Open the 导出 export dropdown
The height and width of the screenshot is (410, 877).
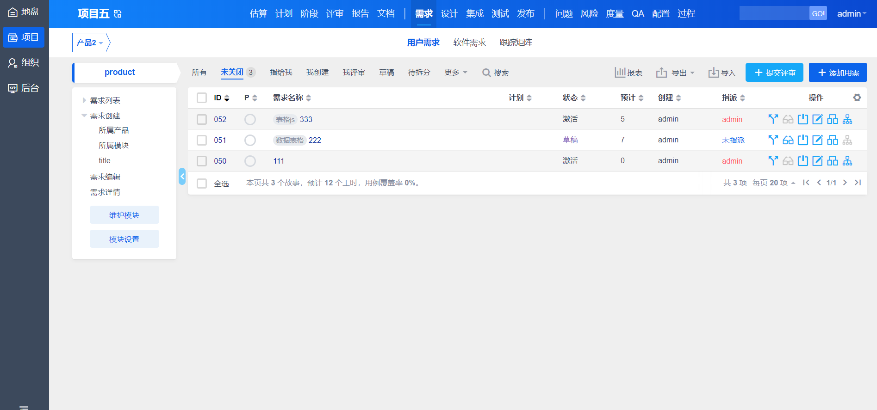pyautogui.click(x=676, y=73)
